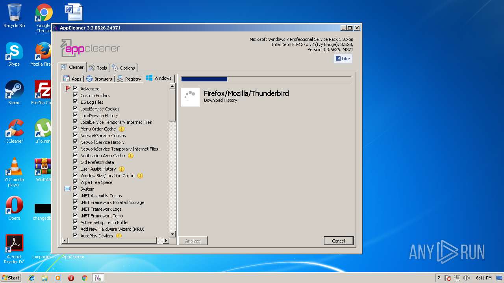Click the list scroll-down arrow
This screenshot has width=504, height=283.
172,234
